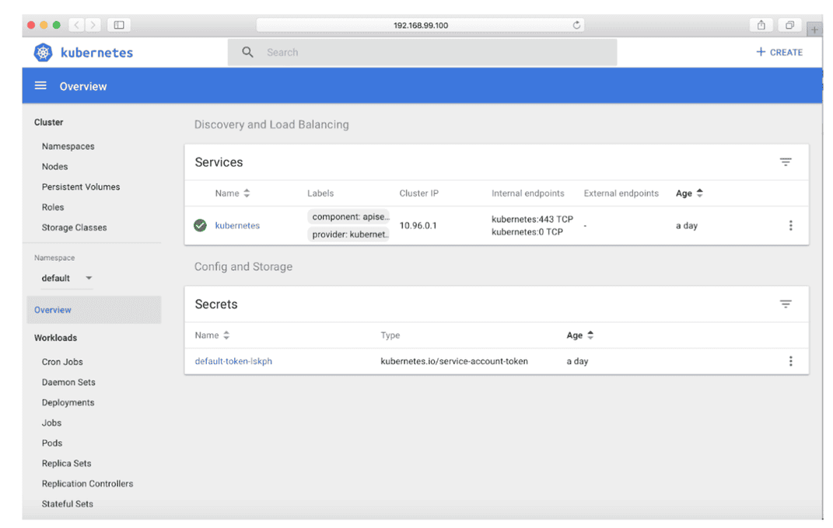Viewport: 833px width, 528px height.
Task: Click the Services filter icon
Action: tap(786, 162)
